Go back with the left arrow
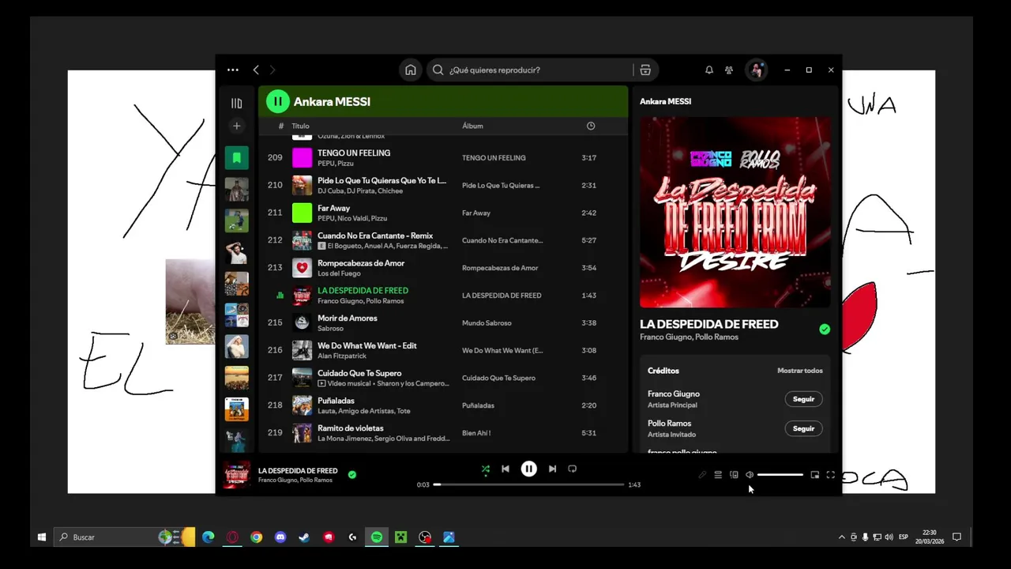 coord(256,70)
